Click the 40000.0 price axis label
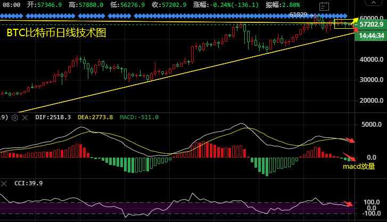 372,60
